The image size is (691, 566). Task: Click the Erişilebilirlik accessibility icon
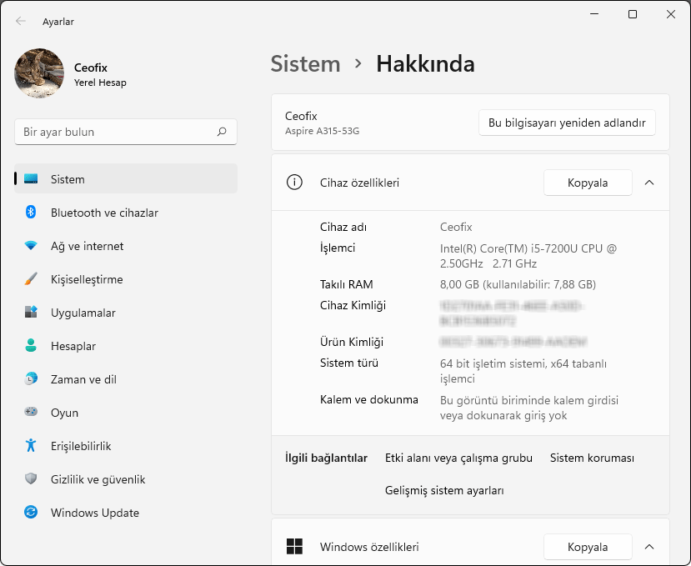point(31,445)
